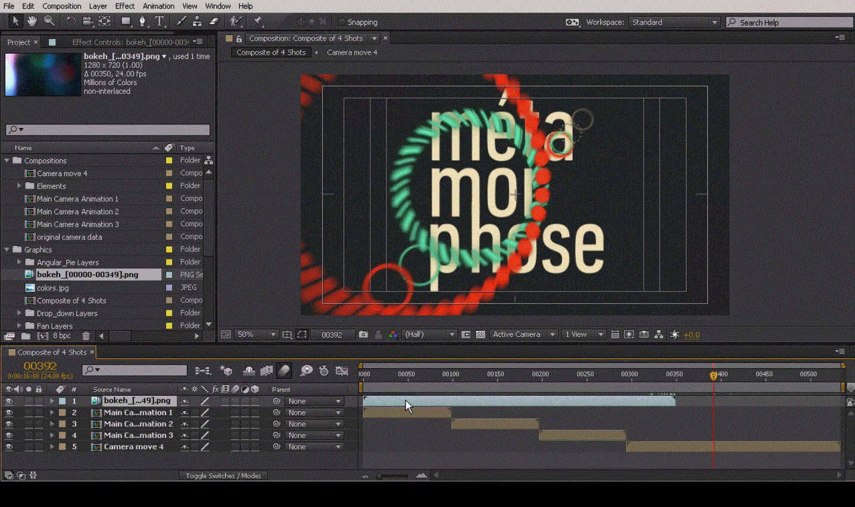
Task: Toggle Draft 3D in timeline
Action: click(x=226, y=371)
